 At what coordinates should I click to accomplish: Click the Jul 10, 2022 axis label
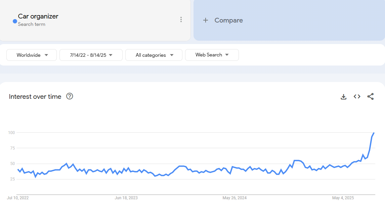(18, 198)
